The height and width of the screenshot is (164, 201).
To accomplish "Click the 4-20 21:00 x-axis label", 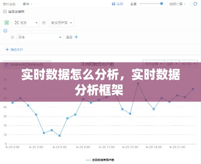I will point(177,147).
